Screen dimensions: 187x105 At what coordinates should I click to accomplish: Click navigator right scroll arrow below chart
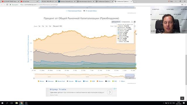click(x=135, y=78)
